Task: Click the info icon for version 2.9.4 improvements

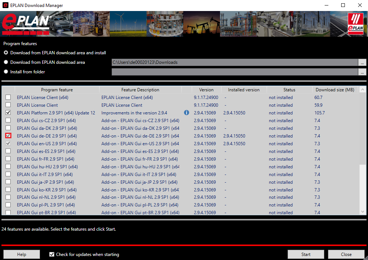Action: (x=187, y=113)
